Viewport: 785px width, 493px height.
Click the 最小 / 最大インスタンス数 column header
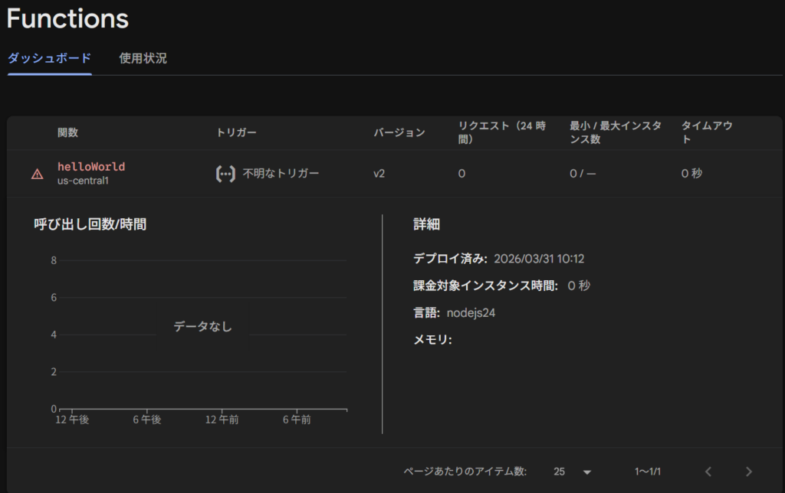pos(615,133)
